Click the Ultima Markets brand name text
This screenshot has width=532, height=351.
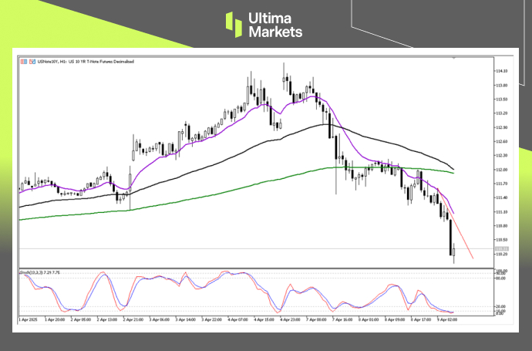[x=274, y=25]
